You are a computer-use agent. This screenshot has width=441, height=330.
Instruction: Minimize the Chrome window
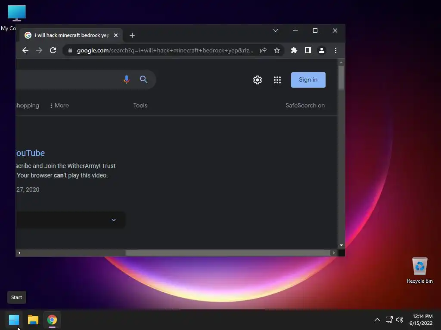point(295,31)
